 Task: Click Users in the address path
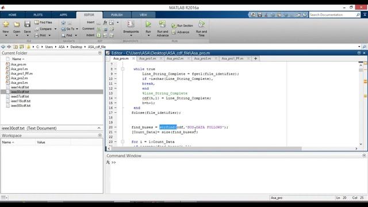(49, 47)
